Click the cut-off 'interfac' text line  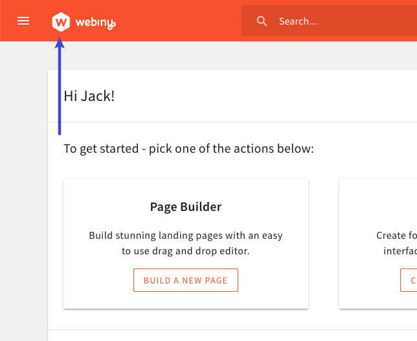click(x=400, y=250)
